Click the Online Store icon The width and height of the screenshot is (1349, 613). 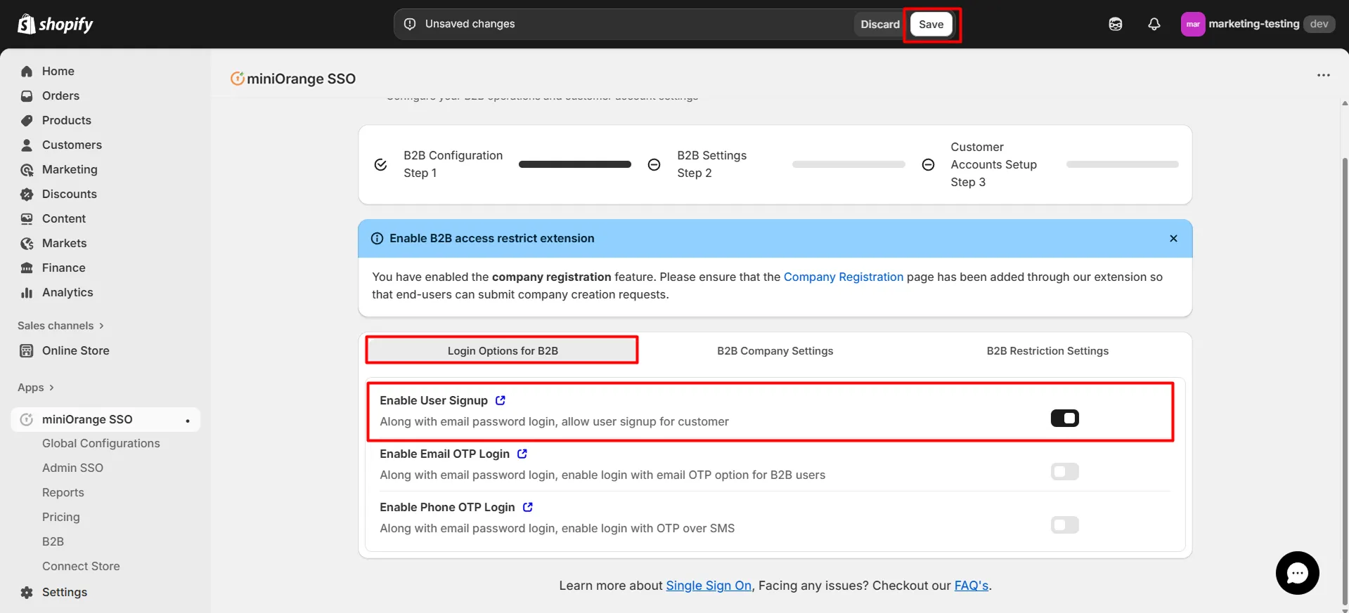click(x=27, y=350)
